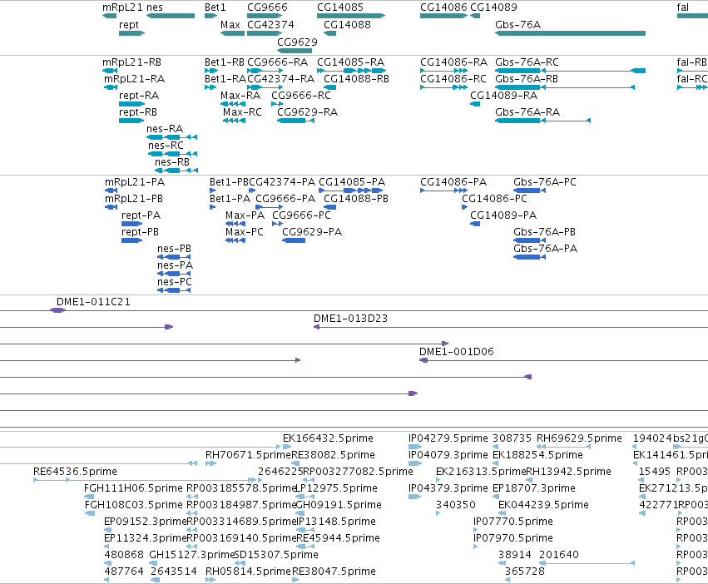Click the 340350 EST label

click(456, 504)
